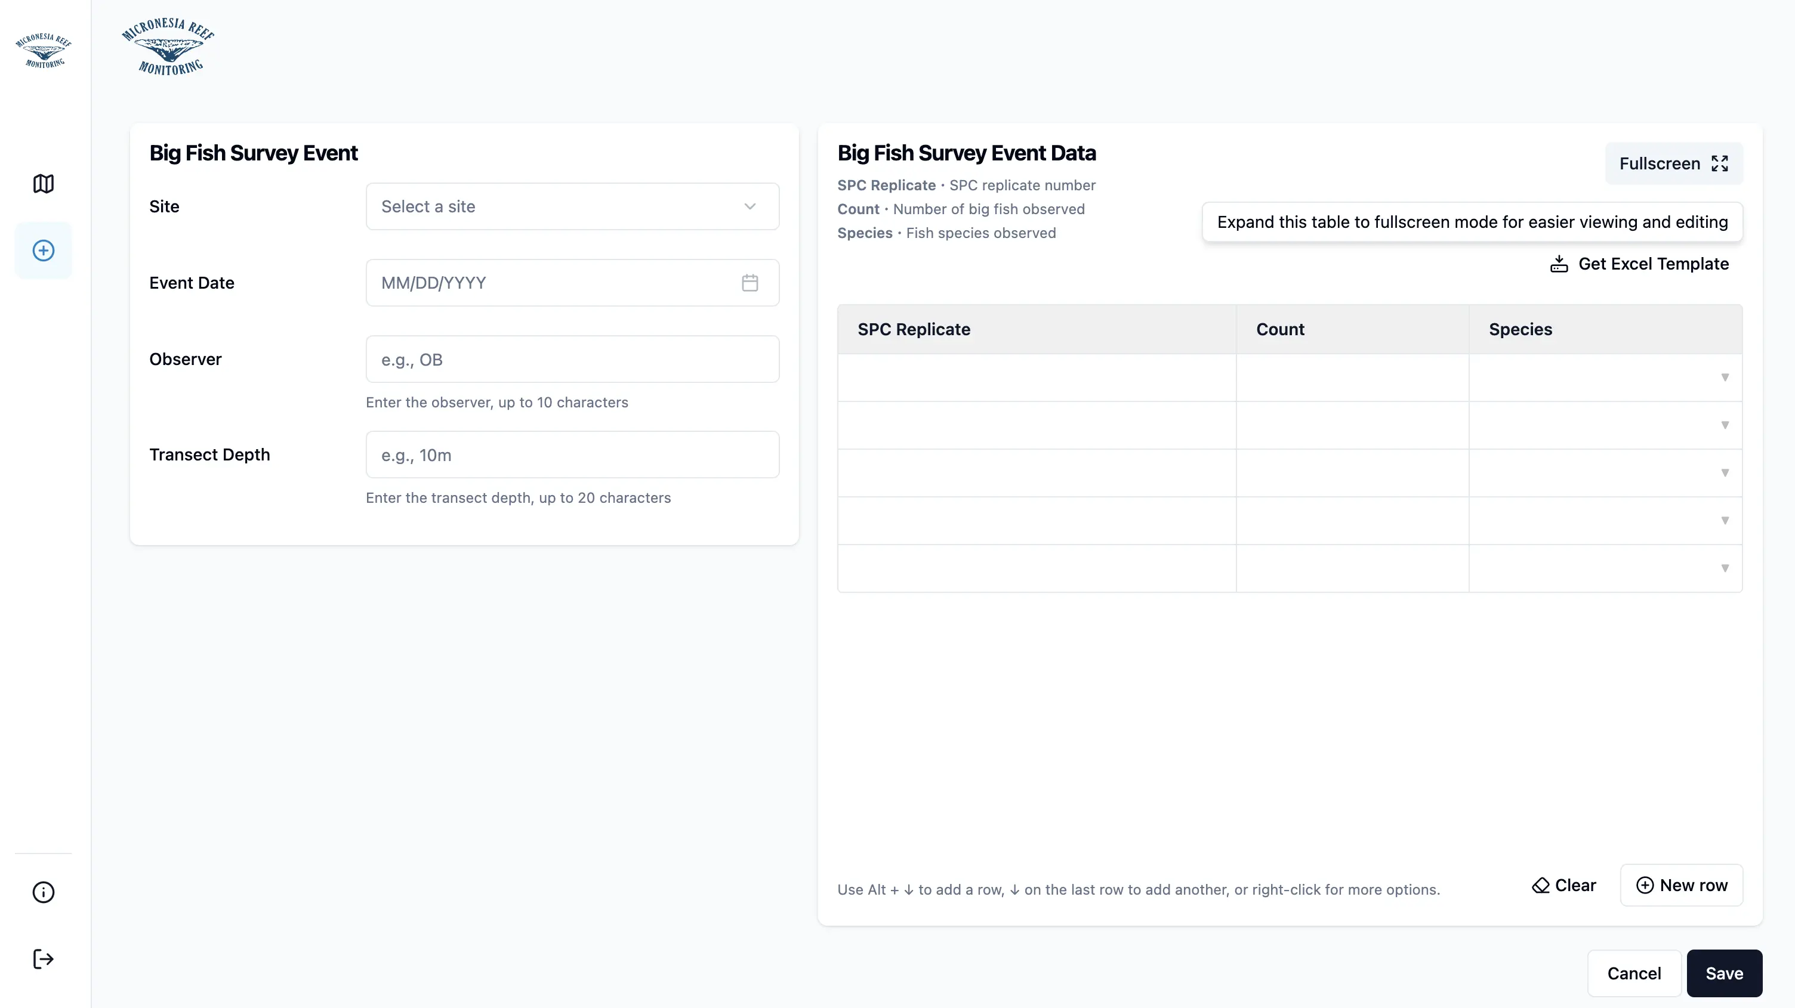
Task: Open the calendar picker icon in Event Date
Action: (750, 283)
